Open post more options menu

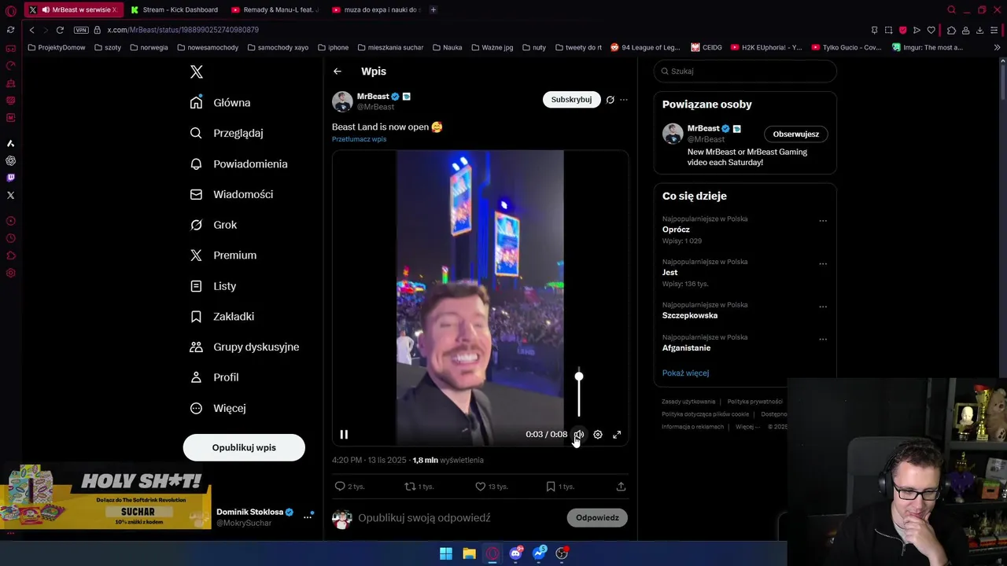coord(624,100)
